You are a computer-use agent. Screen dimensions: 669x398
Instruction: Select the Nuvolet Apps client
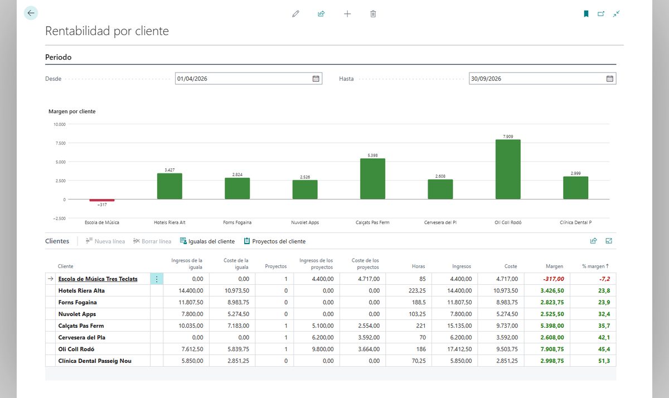(x=77, y=314)
